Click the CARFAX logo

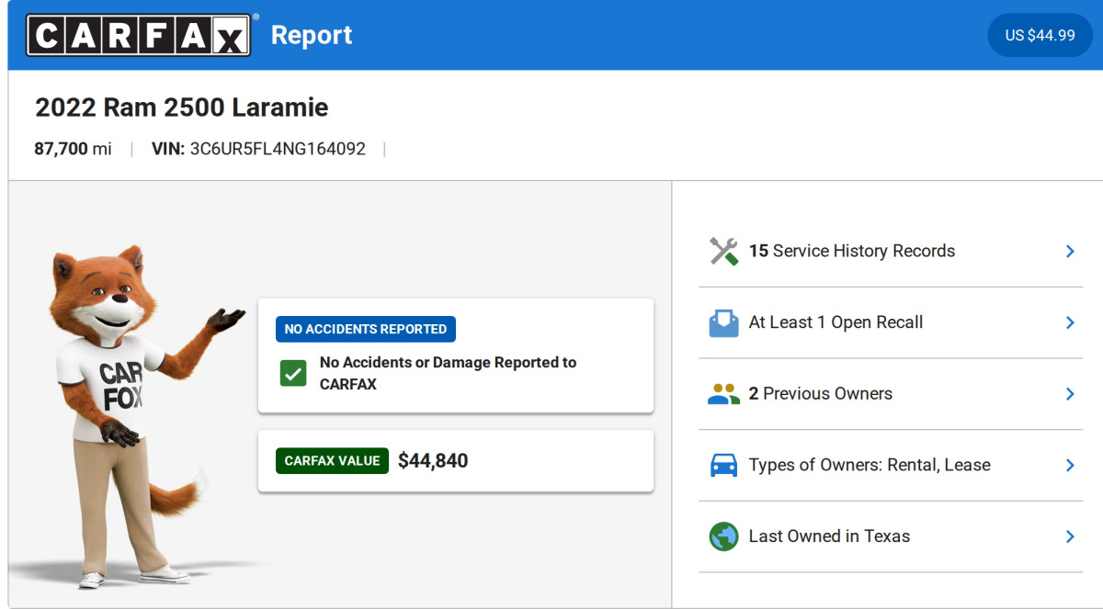click(x=139, y=35)
